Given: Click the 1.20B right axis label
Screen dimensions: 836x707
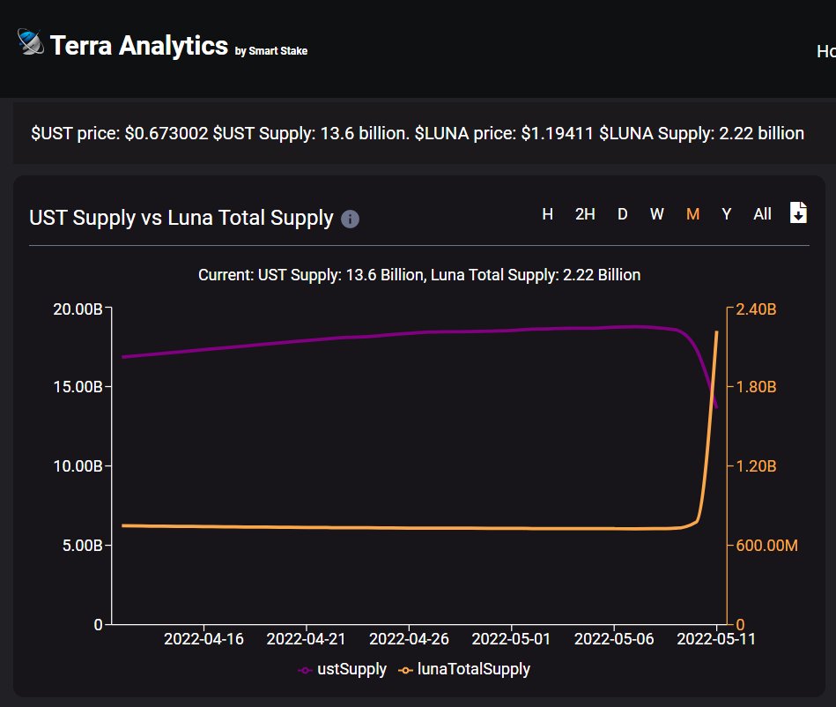Looking at the screenshot, I should 756,465.
